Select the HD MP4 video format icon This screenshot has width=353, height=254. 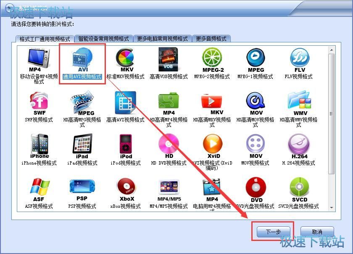point(169,104)
